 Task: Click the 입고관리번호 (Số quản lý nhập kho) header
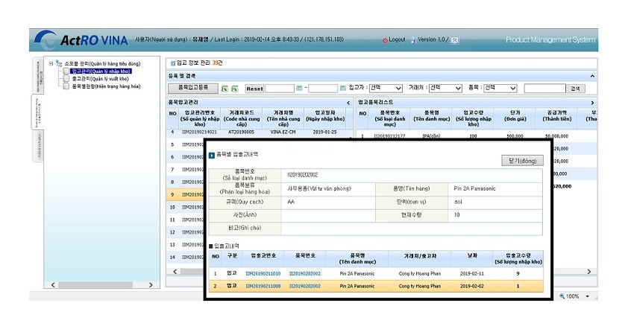pyautogui.click(x=200, y=118)
